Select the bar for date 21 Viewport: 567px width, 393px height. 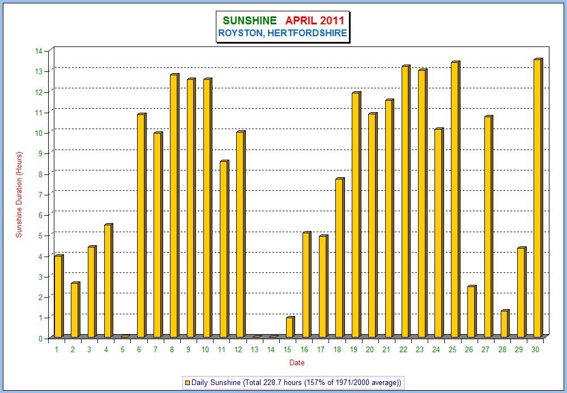(x=390, y=218)
